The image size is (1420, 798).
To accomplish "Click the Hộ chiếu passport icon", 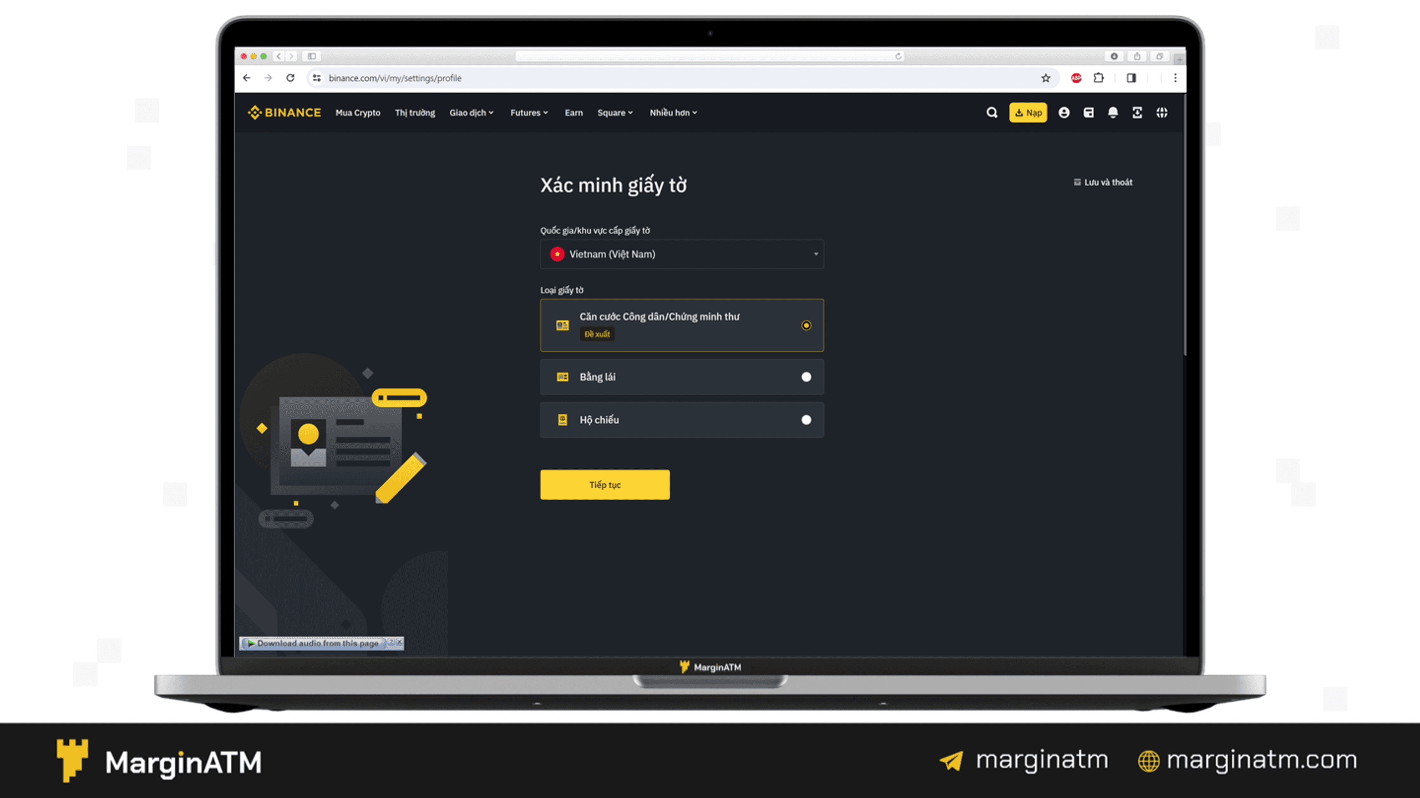I will [x=562, y=420].
